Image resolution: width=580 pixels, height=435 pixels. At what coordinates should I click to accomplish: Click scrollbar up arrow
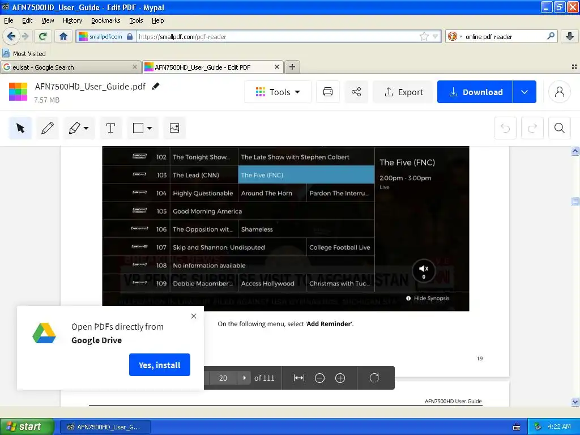[575, 151]
